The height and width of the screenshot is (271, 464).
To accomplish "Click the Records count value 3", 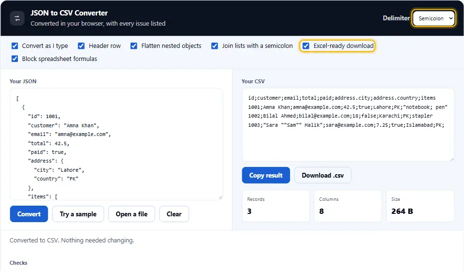I will click(249, 211).
